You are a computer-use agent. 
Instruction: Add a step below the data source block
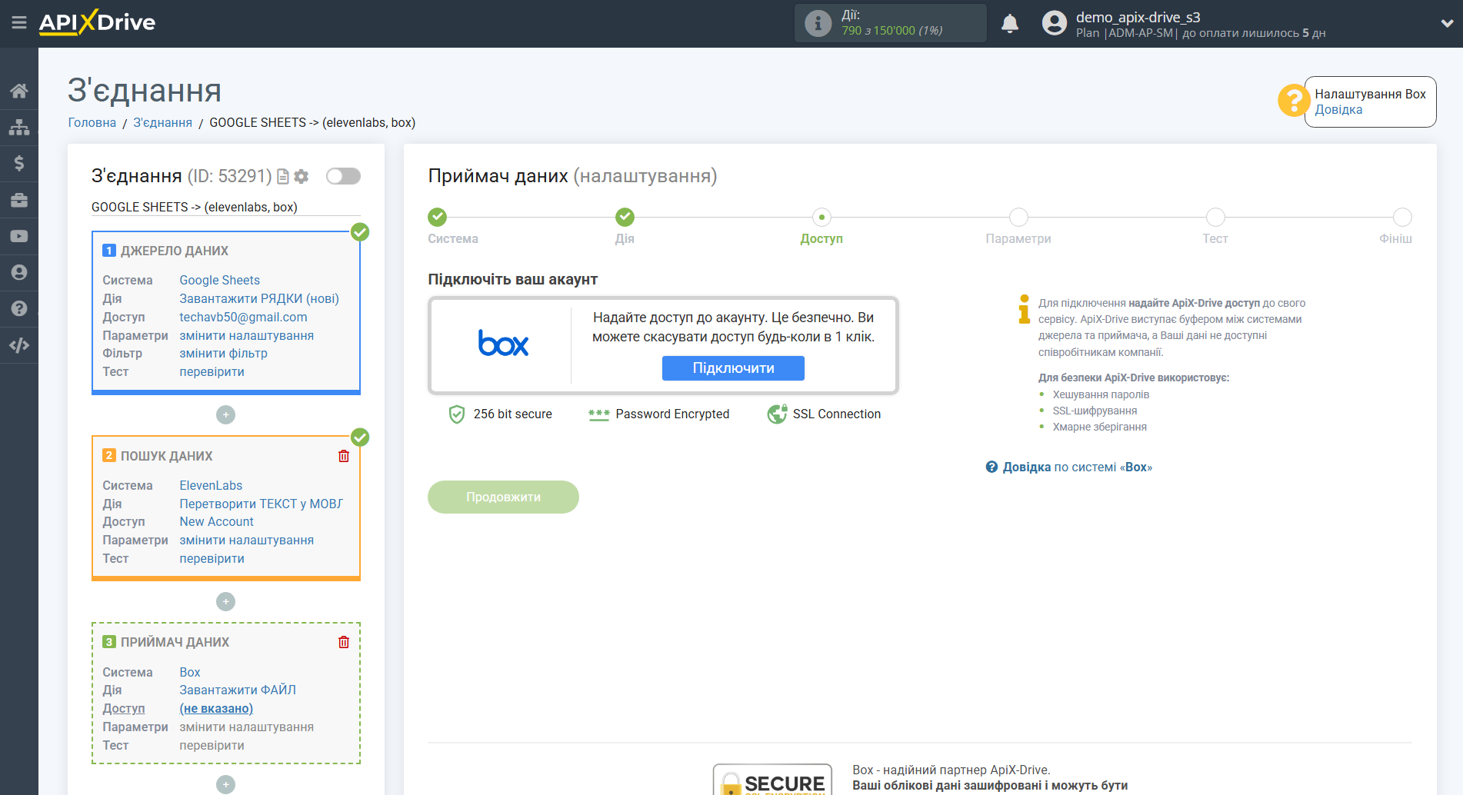tap(225, 415)
